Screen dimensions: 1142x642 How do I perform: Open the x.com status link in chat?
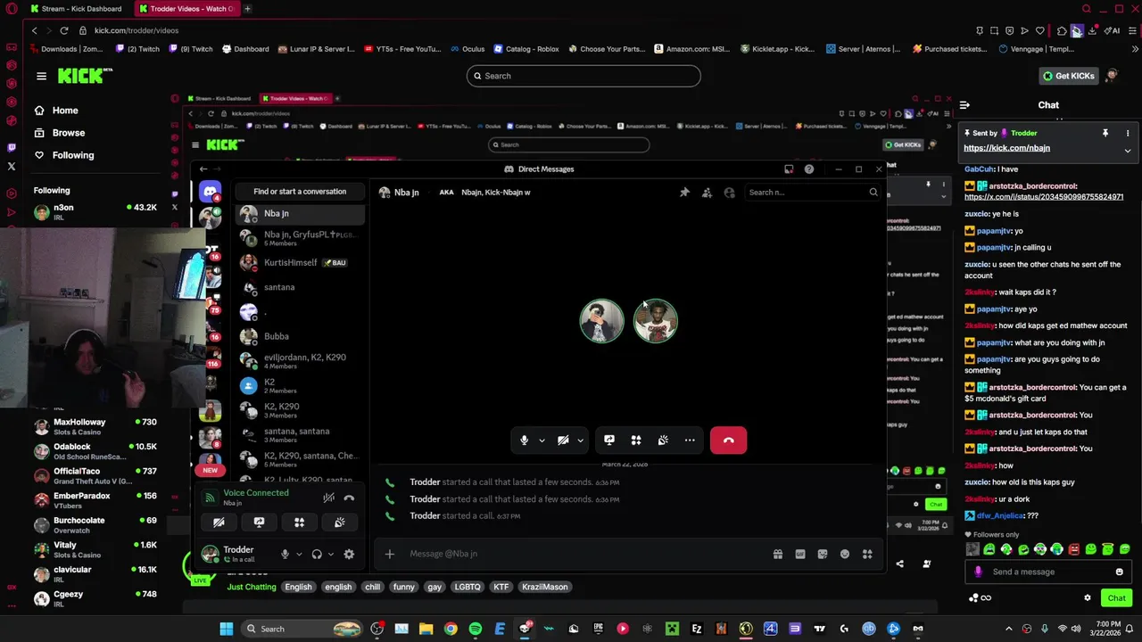click(x=1044, y=196)
